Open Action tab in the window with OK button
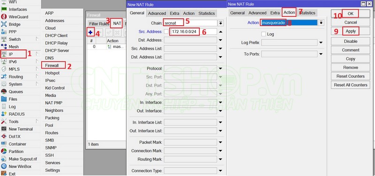The image size is (375, 176). (289, 13)
